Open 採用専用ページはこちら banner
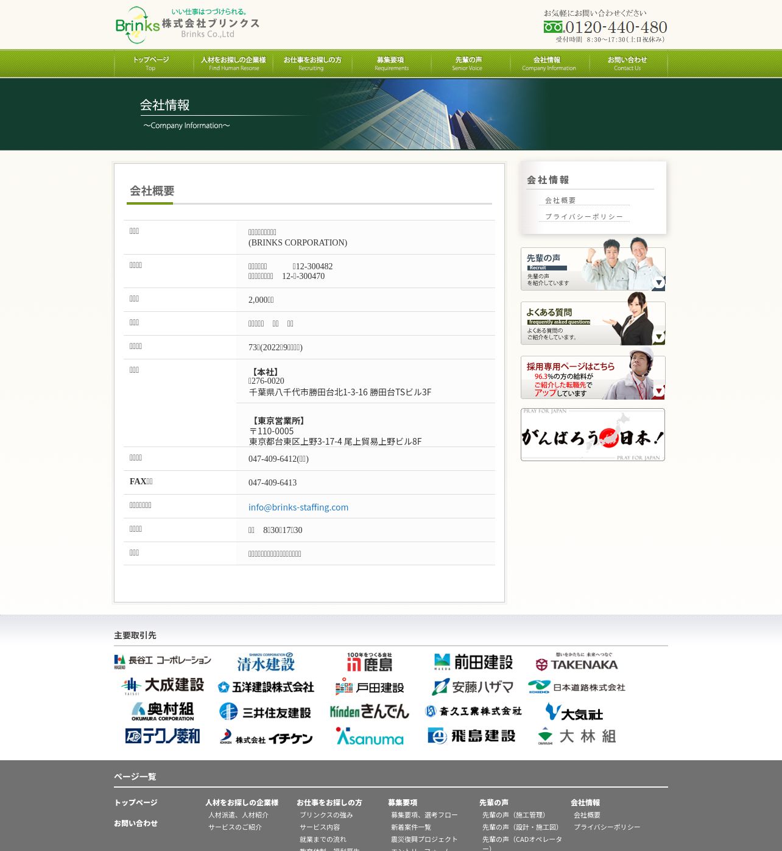The width and height of the screenshot is (782, 851). (593, 374)
